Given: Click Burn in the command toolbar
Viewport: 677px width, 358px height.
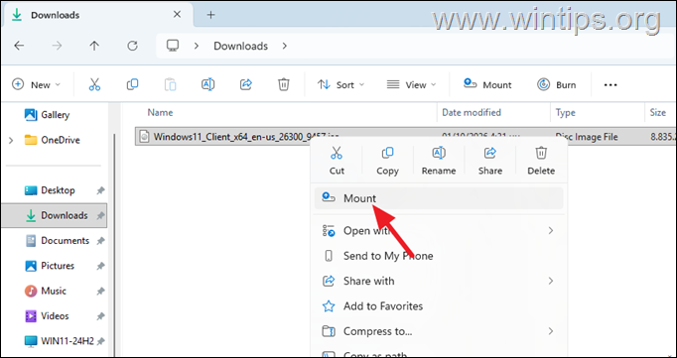Looking at the screenshot, I should 557,85.
